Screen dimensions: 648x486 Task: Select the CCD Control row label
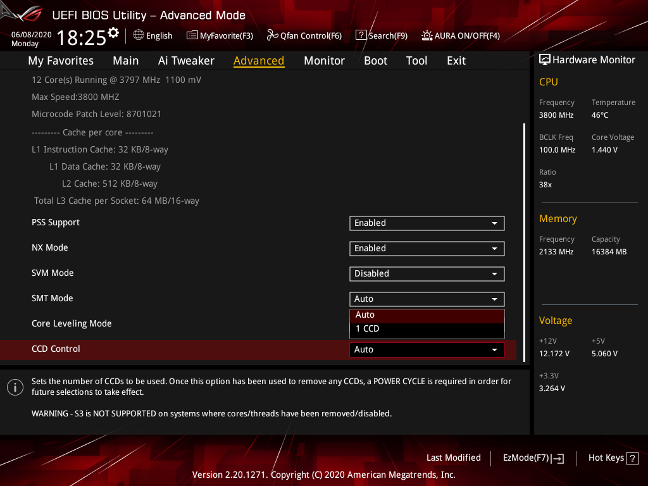(x=56, y=349)
